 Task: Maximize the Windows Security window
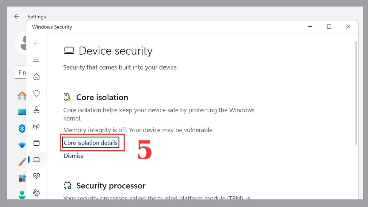point(329,27)
